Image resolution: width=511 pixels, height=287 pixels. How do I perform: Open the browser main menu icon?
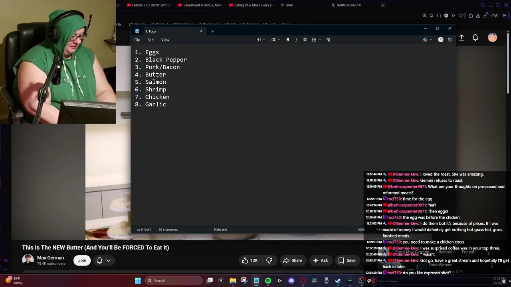[x=505, y=16]
